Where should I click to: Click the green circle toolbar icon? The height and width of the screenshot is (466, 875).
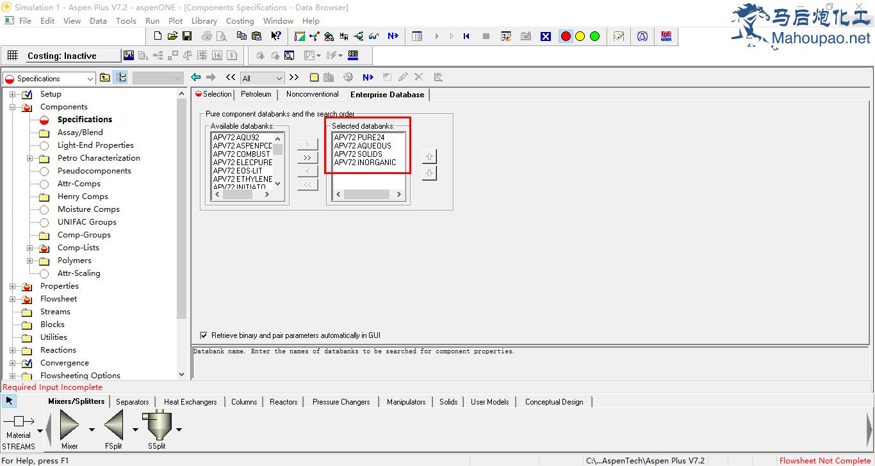(x=594, y=36)
